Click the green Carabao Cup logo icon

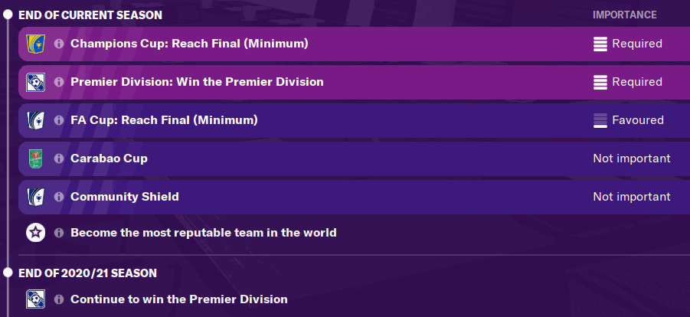point(36,158)
